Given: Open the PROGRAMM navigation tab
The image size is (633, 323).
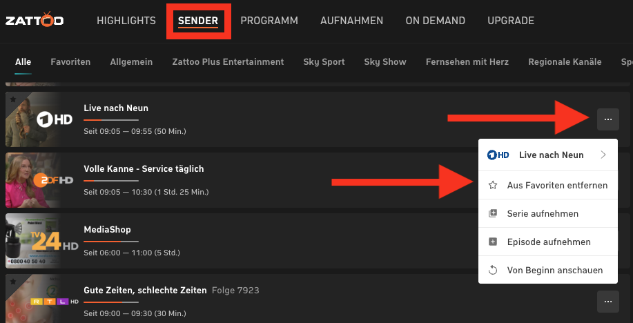Looking at the screenshot, I should tap(269, 21).
